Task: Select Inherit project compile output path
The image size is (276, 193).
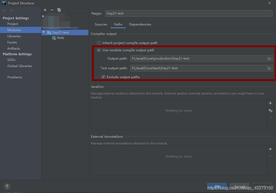Action: (x=99, y=43)
